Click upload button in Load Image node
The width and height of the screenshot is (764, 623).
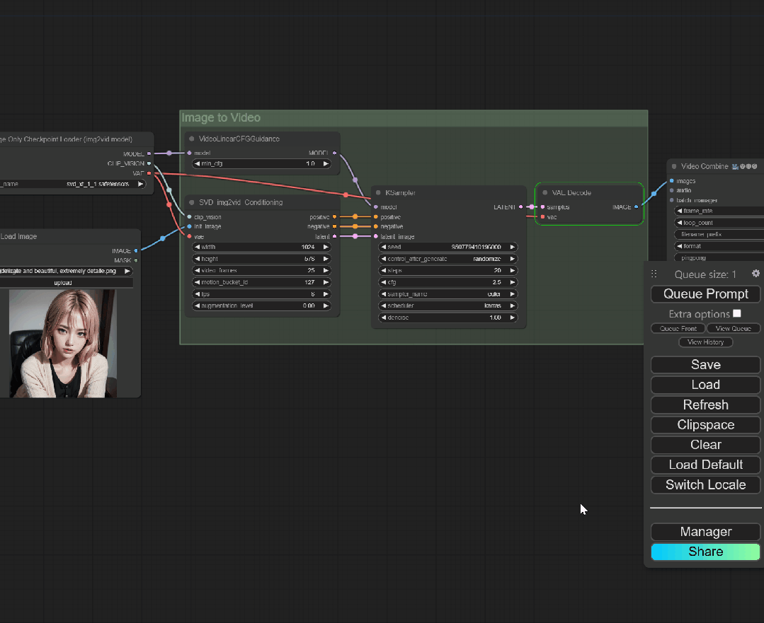[x=67, y=283]
